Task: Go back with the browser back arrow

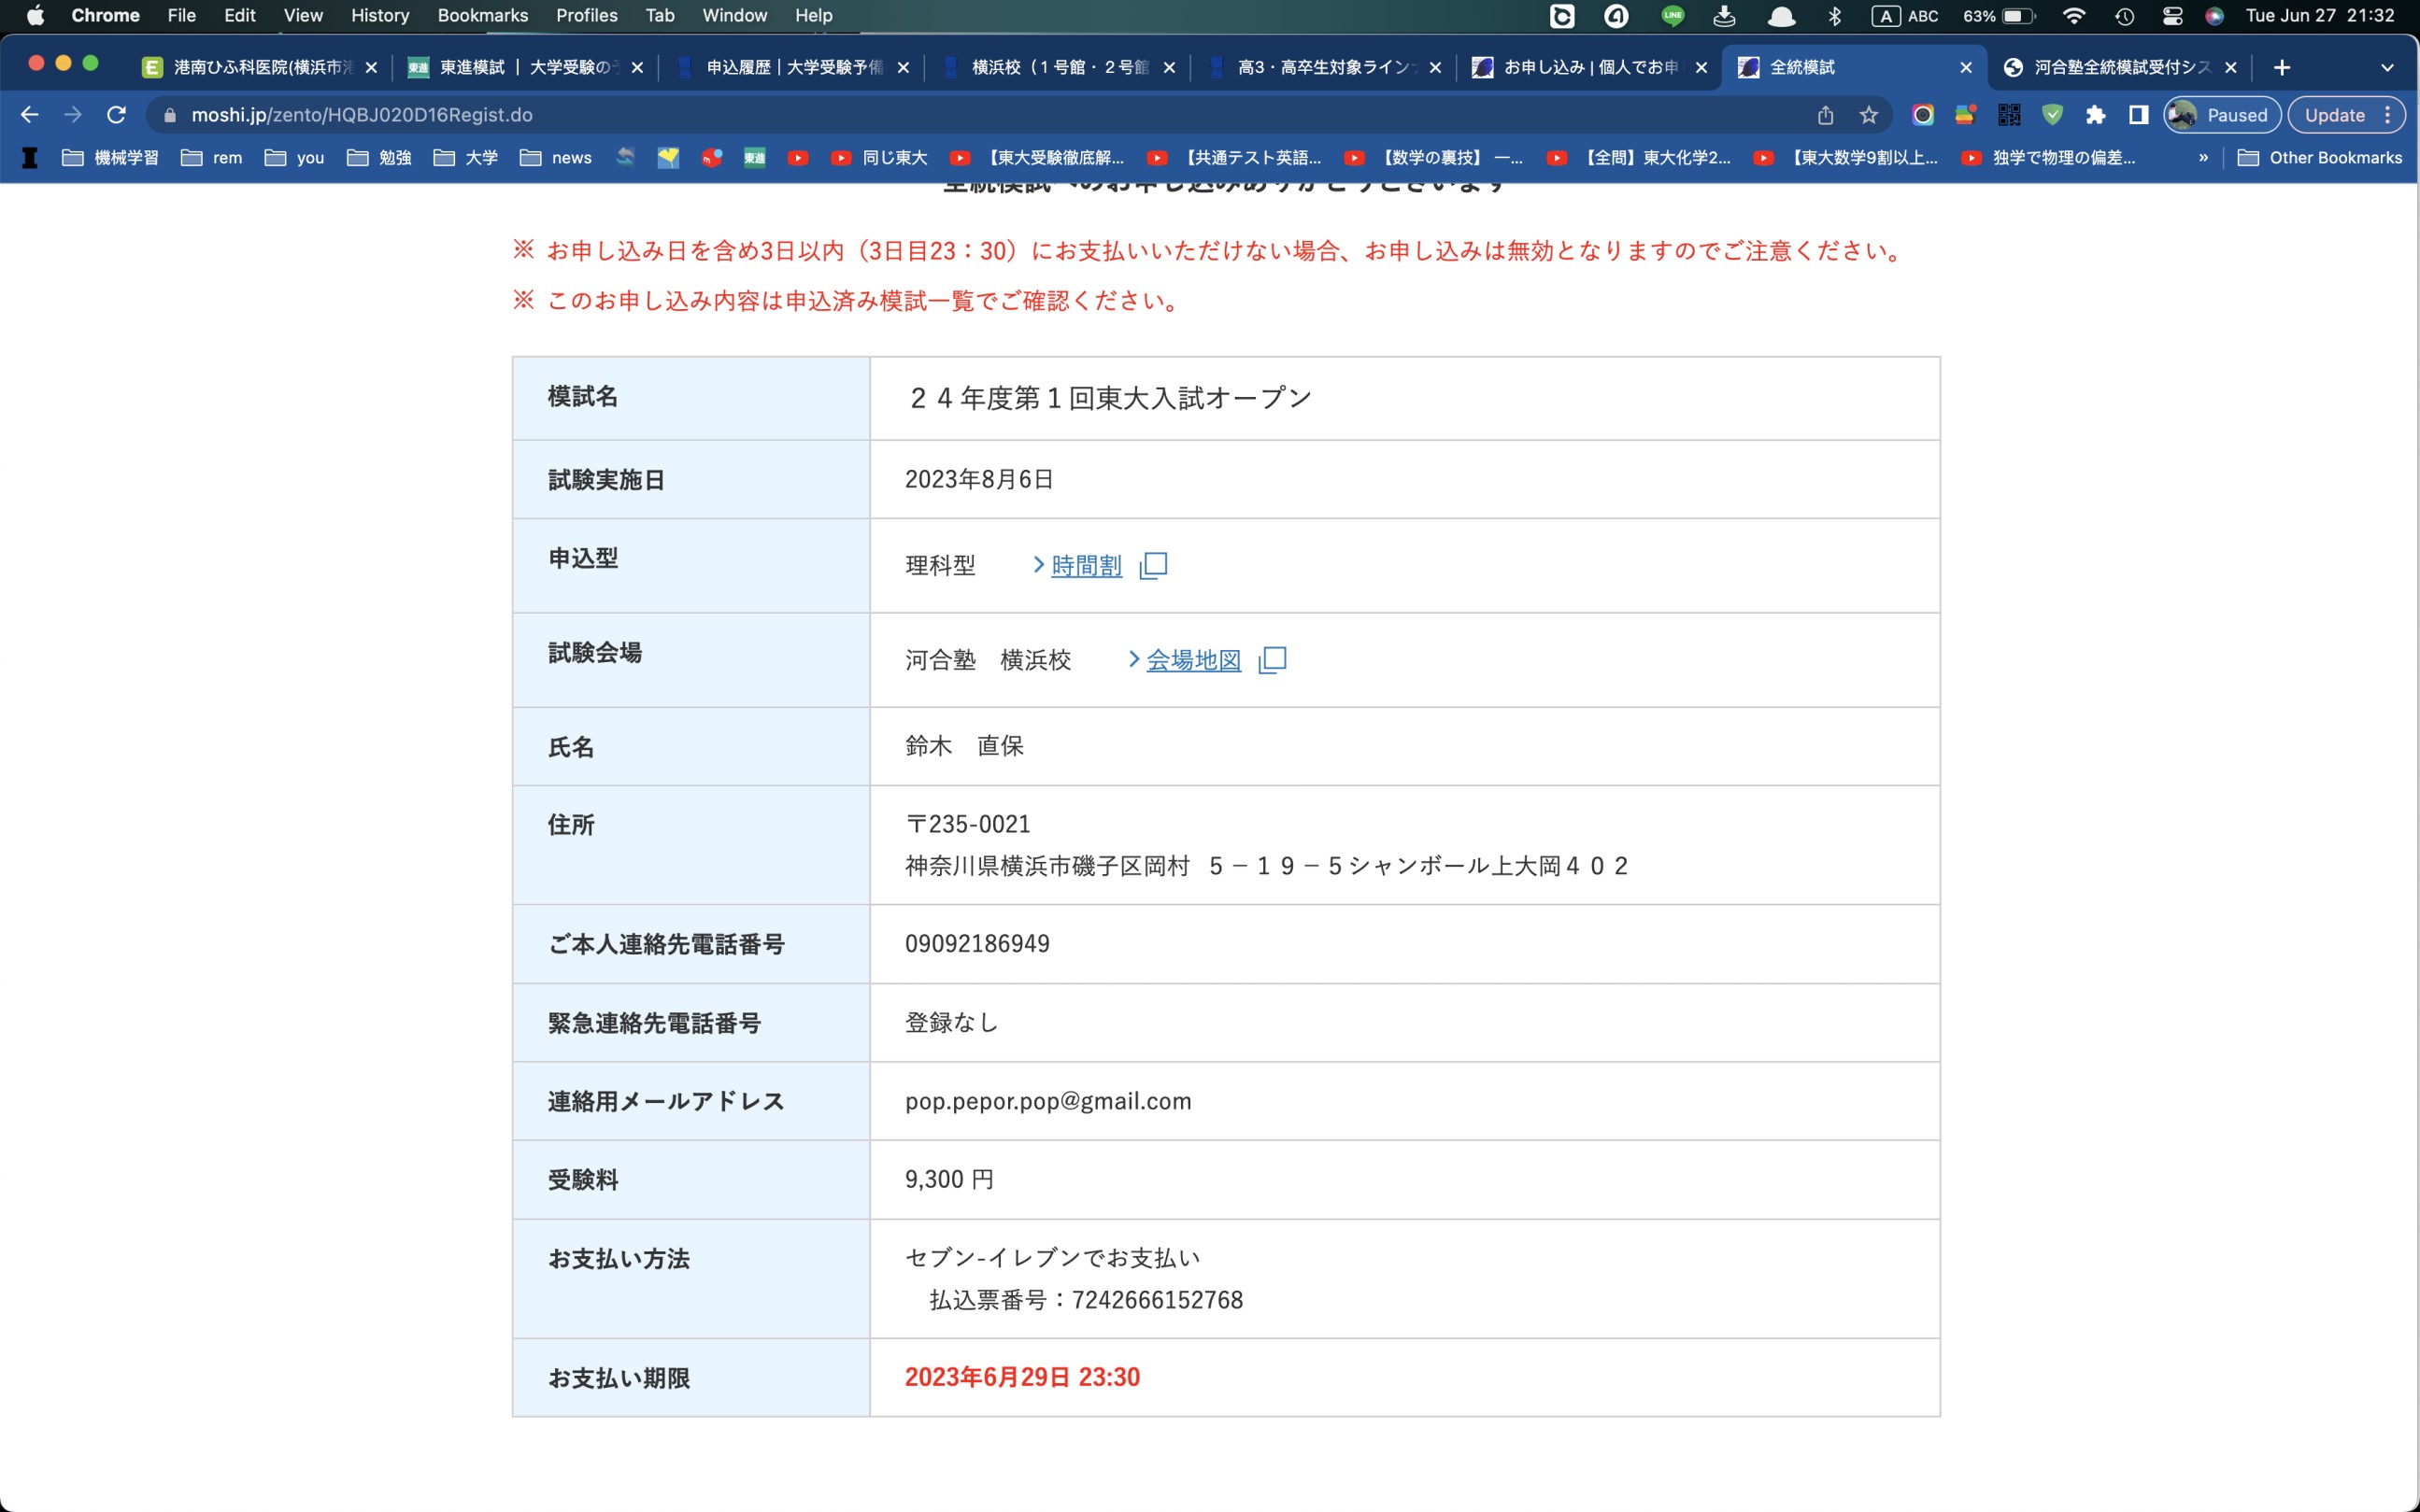Action: 30,115
